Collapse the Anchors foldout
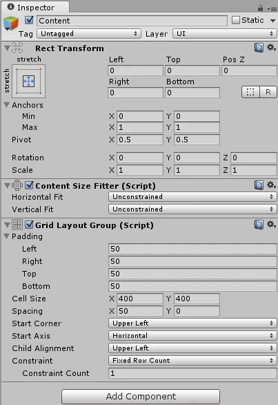 pos(7,105)
